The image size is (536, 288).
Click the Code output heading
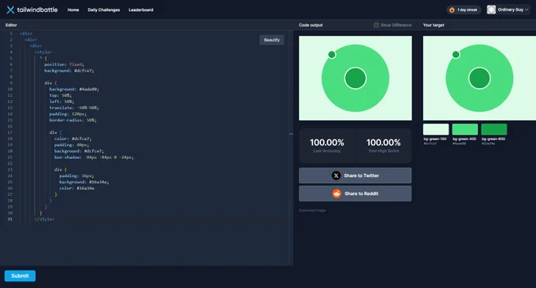click(x=311, y=25)
